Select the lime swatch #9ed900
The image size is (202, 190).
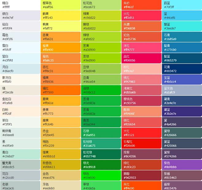point(101,58)
